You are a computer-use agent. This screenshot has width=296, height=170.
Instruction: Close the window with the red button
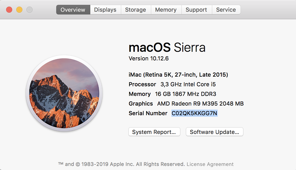pos(9,10)
